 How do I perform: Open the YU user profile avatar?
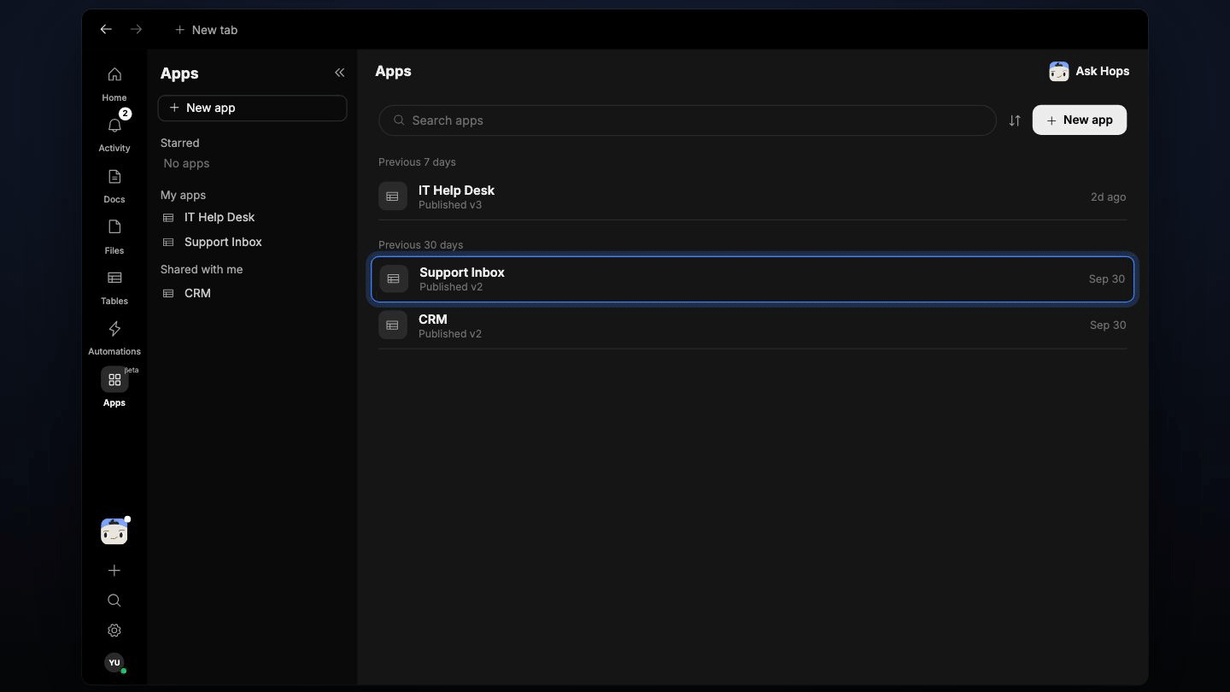(114, 662)
